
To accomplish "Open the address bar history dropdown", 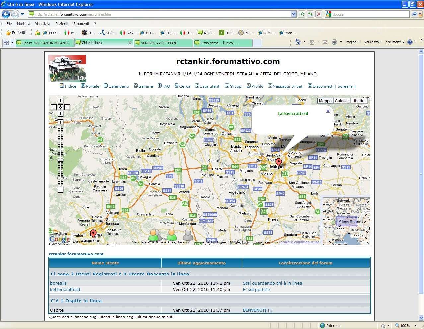I will [x=294, y=14].
